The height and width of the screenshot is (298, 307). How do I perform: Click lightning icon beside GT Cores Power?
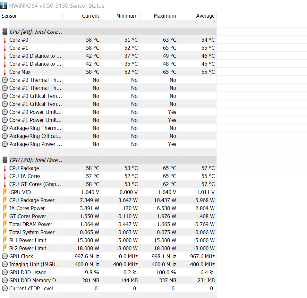tap(5, 216)
